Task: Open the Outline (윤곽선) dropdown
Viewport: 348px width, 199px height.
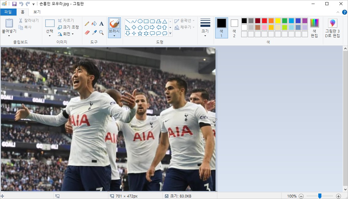Action: [185, 20]
